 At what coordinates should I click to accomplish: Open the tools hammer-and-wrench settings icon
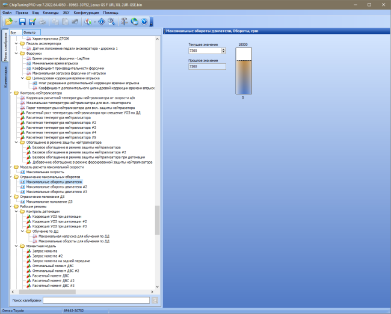pos(124,22)
